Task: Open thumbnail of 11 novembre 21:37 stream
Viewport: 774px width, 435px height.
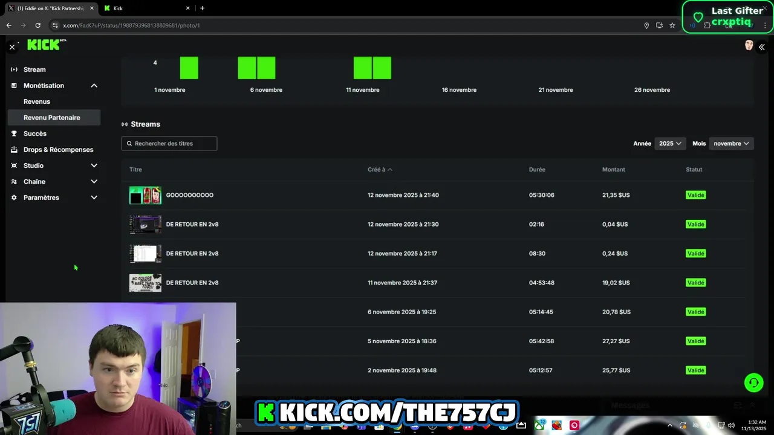Action: (x=145, y=283)
